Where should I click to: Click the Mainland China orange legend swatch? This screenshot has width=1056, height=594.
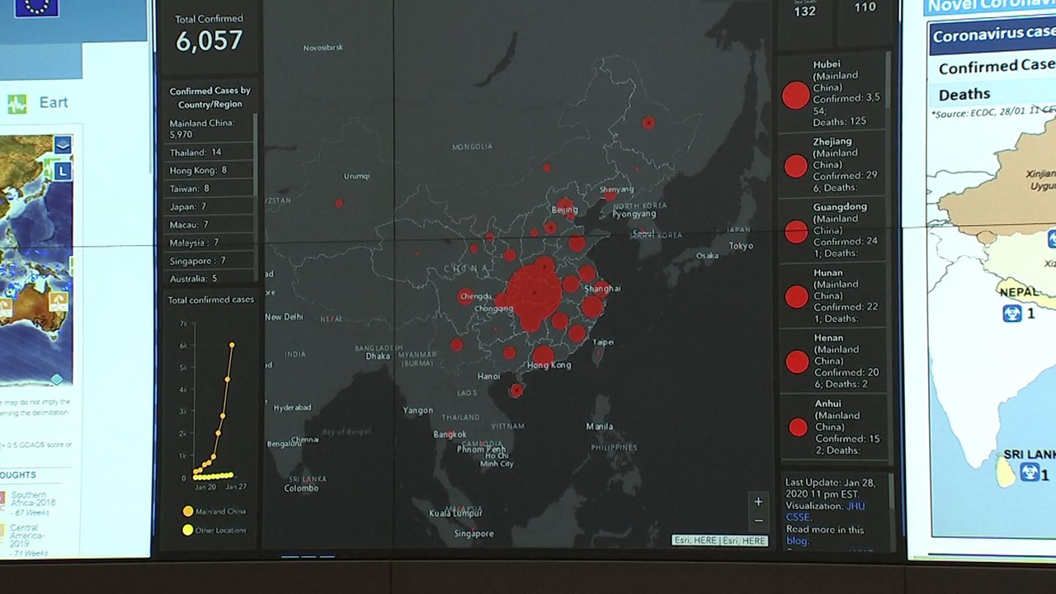tap(188, 511)
